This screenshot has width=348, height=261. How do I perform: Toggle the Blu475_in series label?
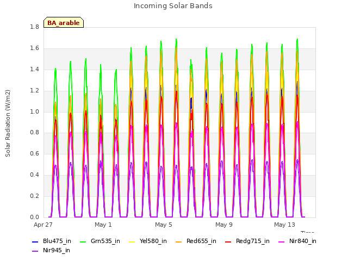coord(57,241)
